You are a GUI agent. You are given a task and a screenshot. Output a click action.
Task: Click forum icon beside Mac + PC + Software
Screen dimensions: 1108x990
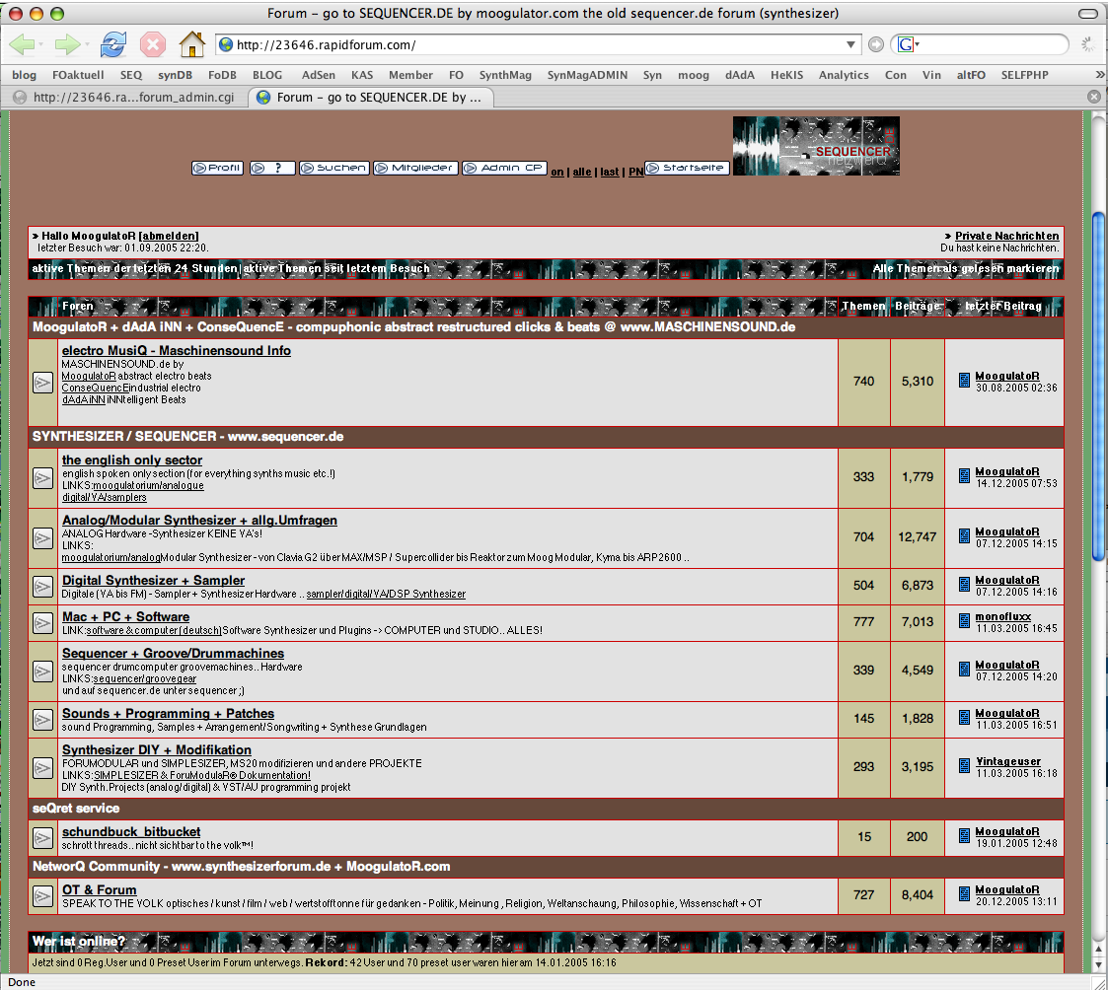(43, 623)
